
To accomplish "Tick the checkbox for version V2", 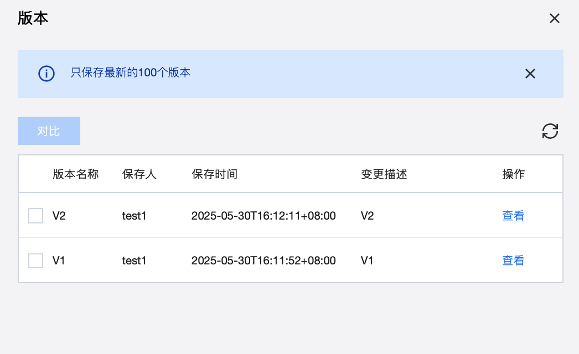I will pyautogui.click(x=36, y=216).
